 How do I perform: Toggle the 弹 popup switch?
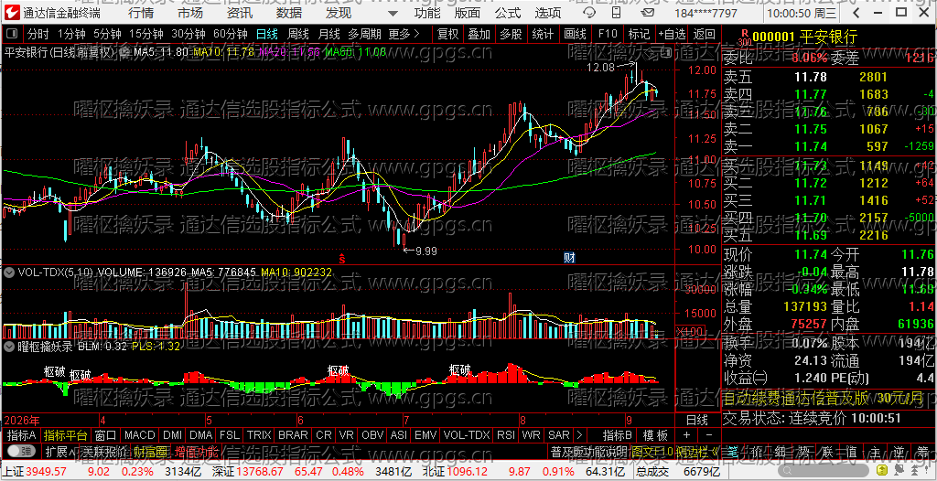20,451
